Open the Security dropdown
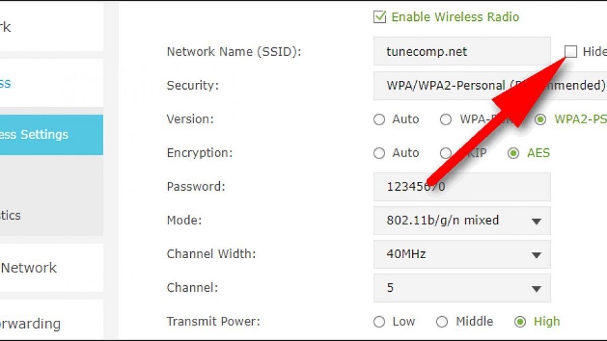The height and width of the screenshot is (341, 607). tap(489, 86)
